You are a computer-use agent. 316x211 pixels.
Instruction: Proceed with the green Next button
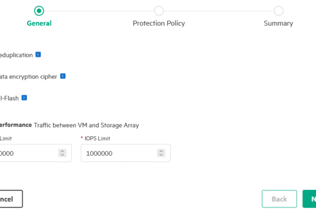click(310, 199)
